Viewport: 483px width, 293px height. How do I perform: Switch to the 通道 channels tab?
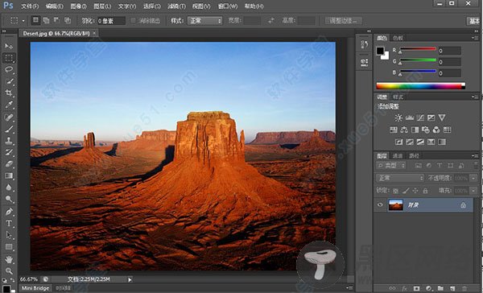[398, 156]
